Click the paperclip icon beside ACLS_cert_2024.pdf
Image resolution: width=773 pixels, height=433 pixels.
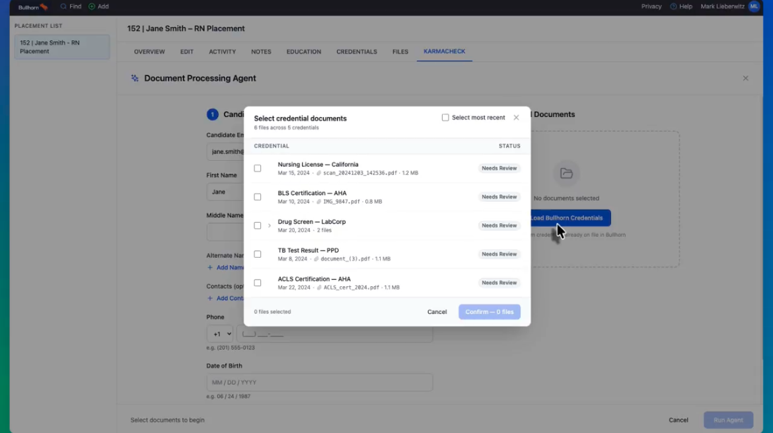(x=319, y=288)
